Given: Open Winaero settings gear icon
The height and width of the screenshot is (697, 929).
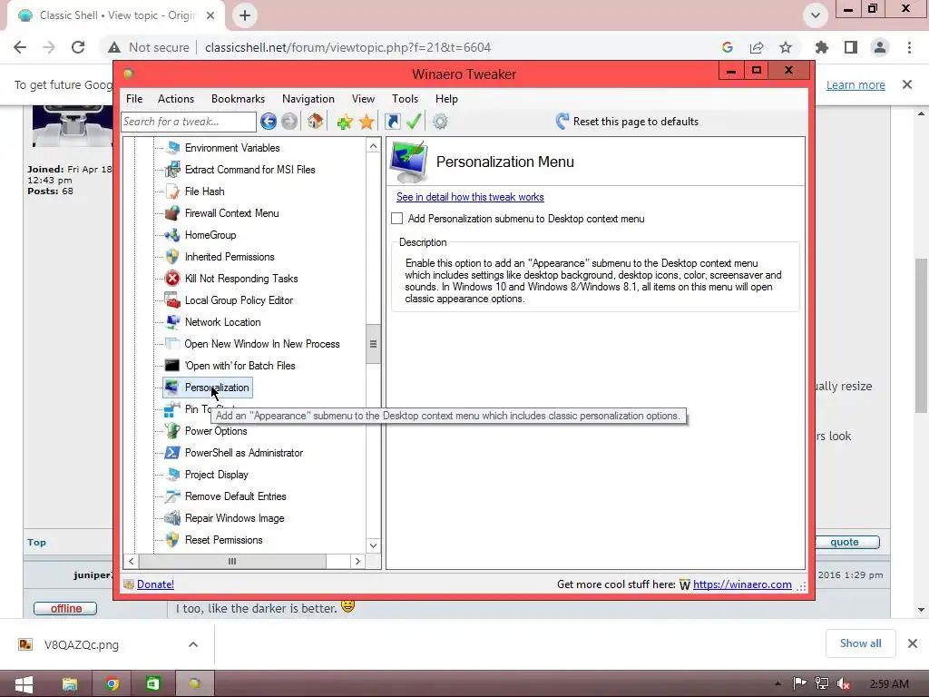Looking at the screenshot, I should (x=440, y=122).
